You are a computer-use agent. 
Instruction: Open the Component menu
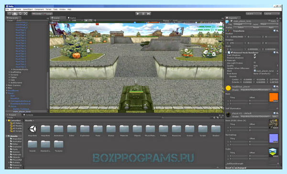[x=39, y=10]
